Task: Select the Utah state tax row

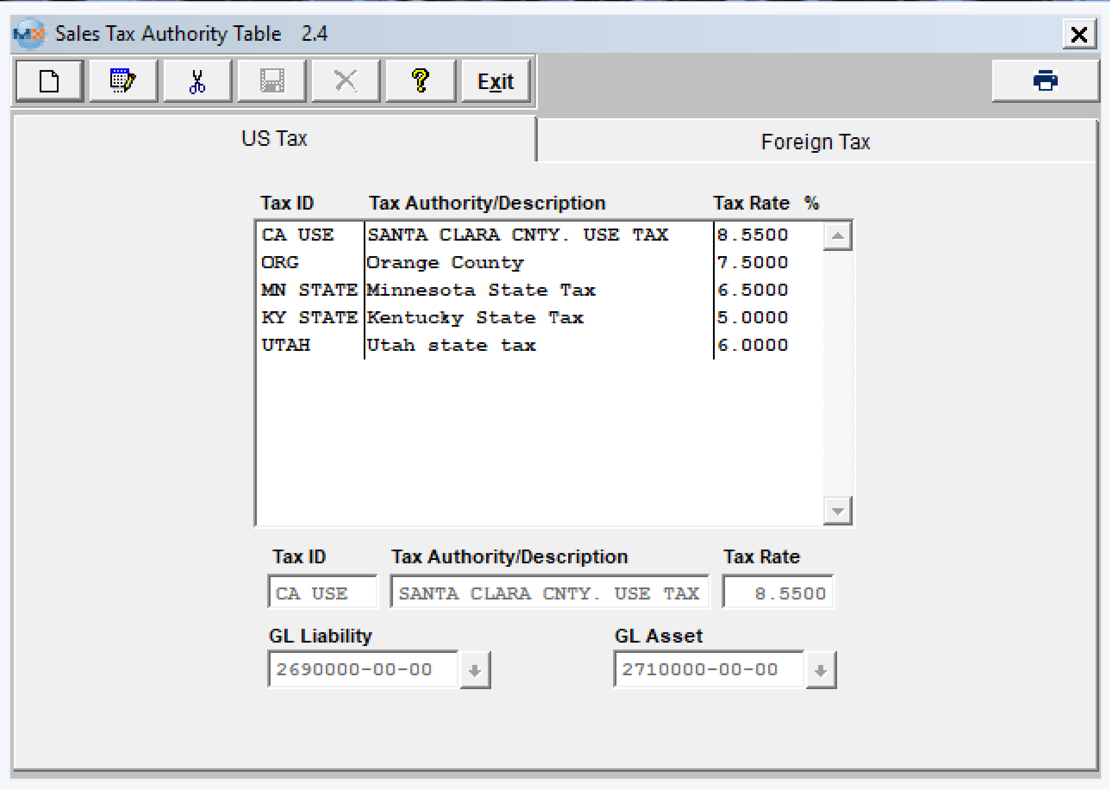Action: [451, 346]
